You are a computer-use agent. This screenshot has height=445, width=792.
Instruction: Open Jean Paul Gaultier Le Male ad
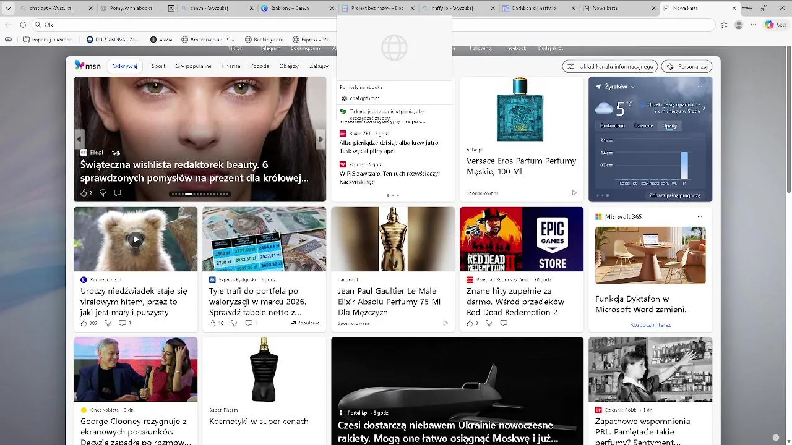tap(392, 269)
